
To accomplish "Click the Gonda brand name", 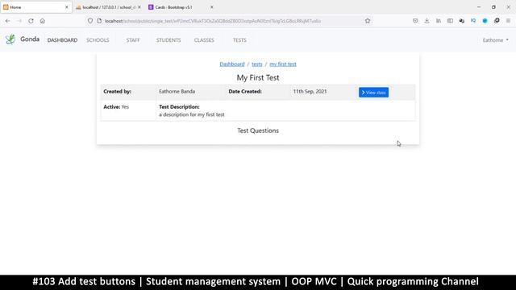I will point(30,39).
